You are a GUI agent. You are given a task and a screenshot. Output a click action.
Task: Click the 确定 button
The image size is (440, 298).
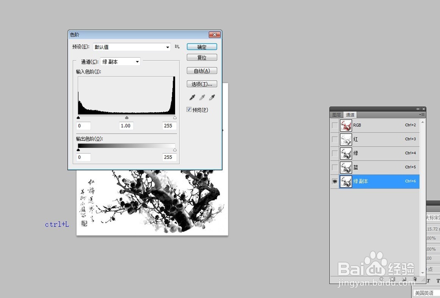(202, 47)
